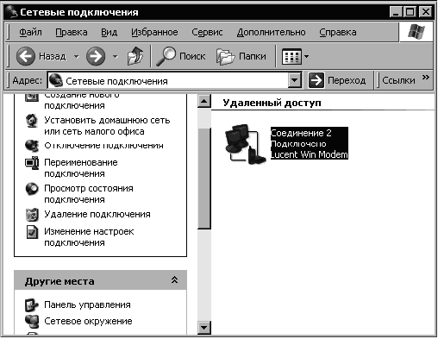Close the Сетевые подключения window
The height and width of the screenshot is (339, 438).
coord(426,12)
